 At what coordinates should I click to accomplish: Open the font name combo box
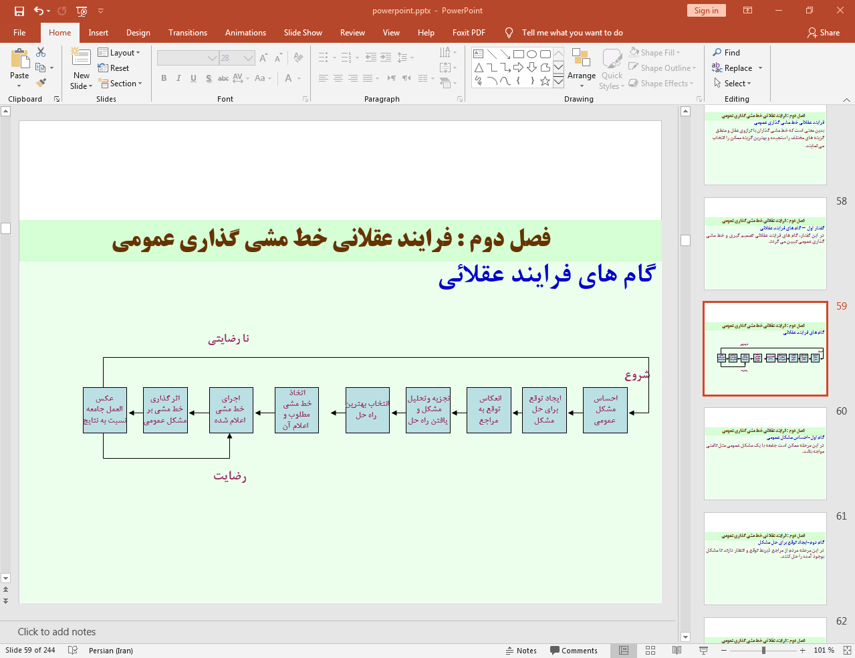(188, 58)
